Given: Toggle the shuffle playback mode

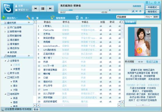Looking at the screenshot, I should click(x=137, y=11).
